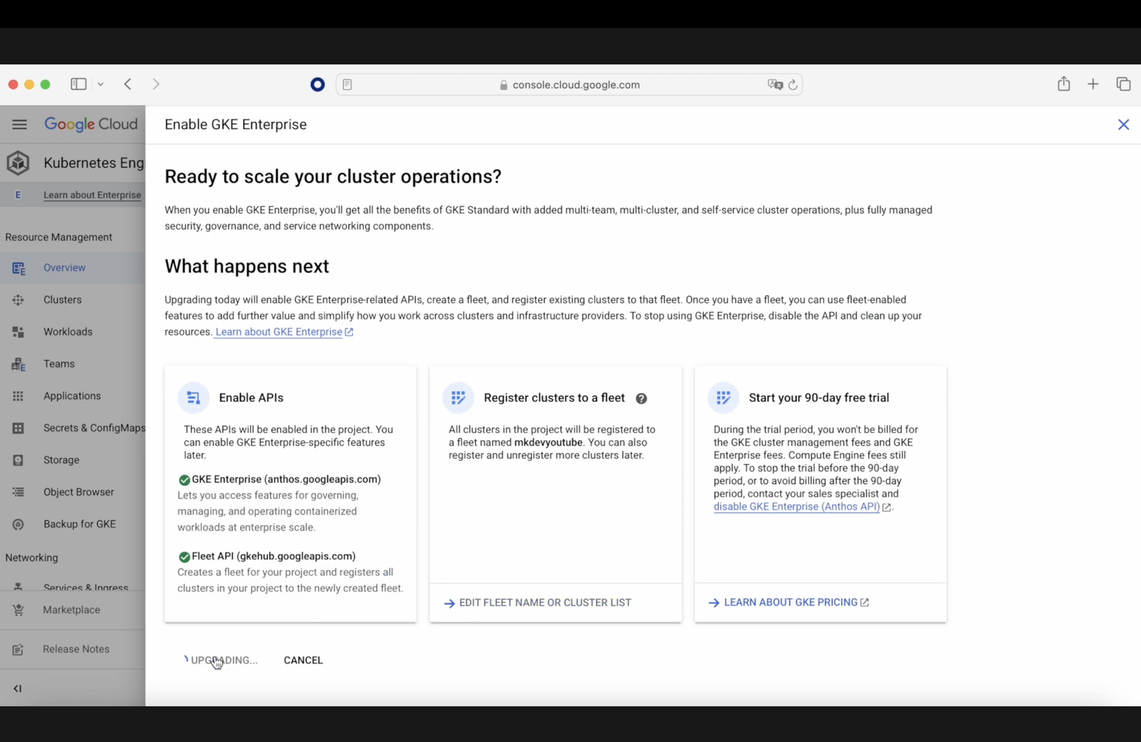Viewport: 1141px width, 742px height.
Task: Click the Google Cloud logo
Action: pyautogui.click(x=91, y=124)
